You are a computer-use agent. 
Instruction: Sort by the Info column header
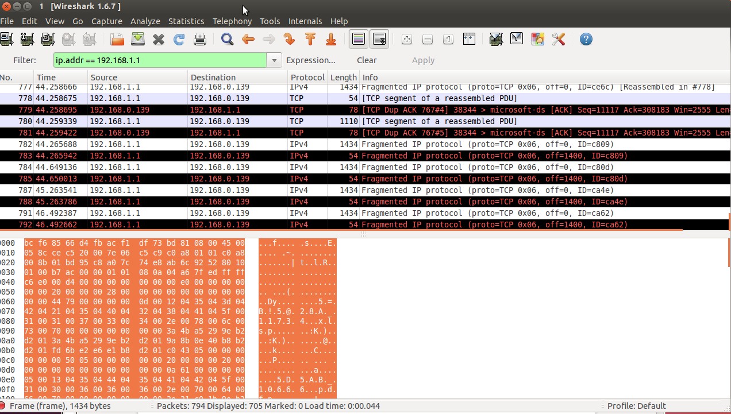[545, 78]
